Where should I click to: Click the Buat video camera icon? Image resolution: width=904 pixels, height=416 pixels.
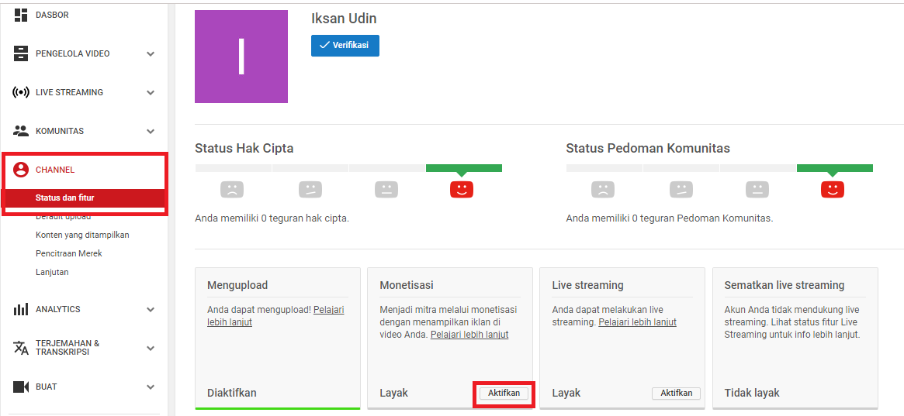pyautogui.click(x=21, y=387)
